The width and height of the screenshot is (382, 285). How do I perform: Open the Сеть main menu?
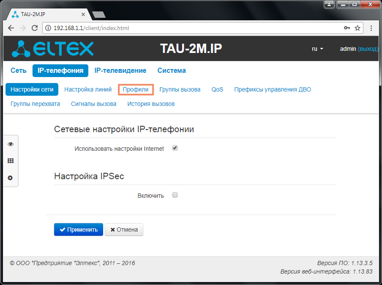pyautogui.click(x=19, y=70)
